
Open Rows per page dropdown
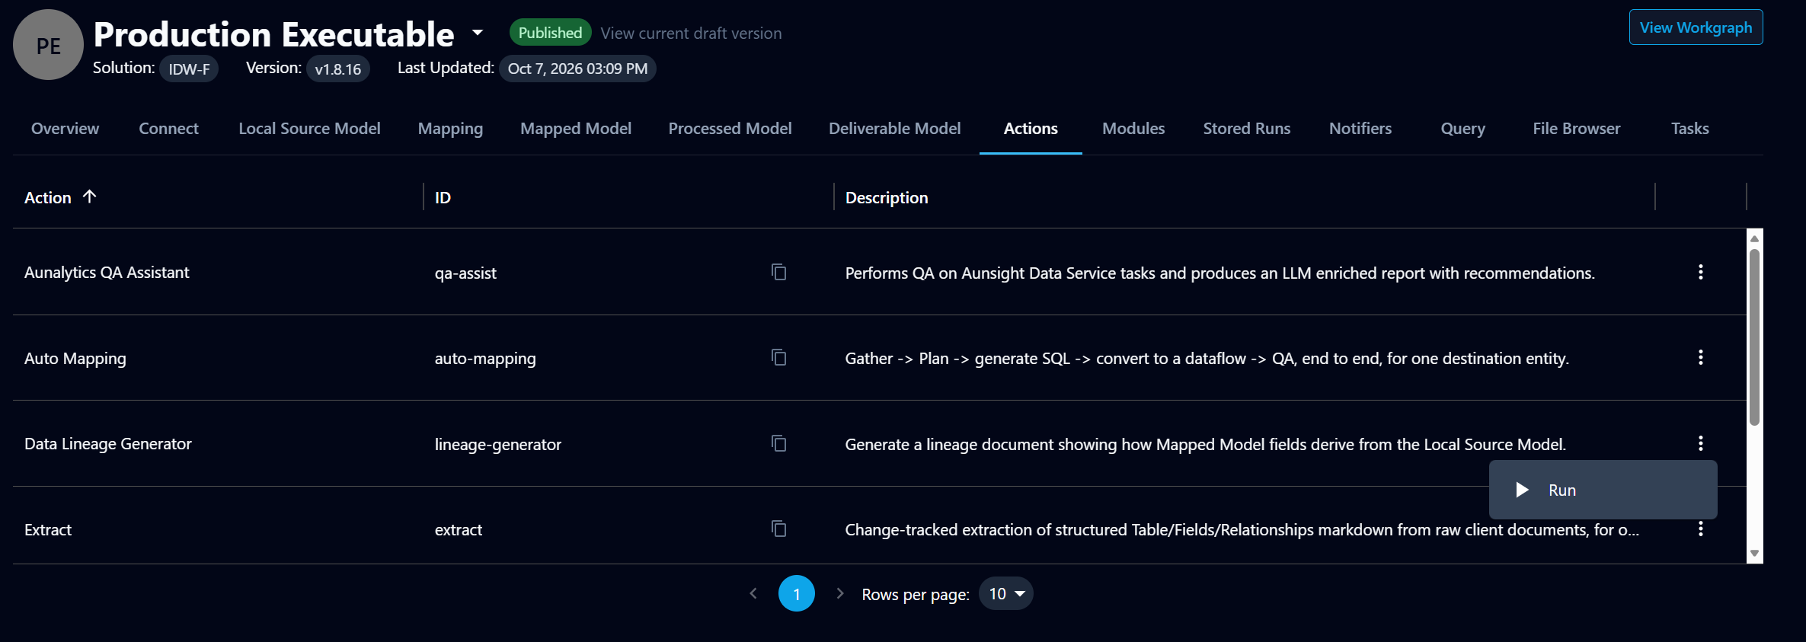tap(1006, 593)
